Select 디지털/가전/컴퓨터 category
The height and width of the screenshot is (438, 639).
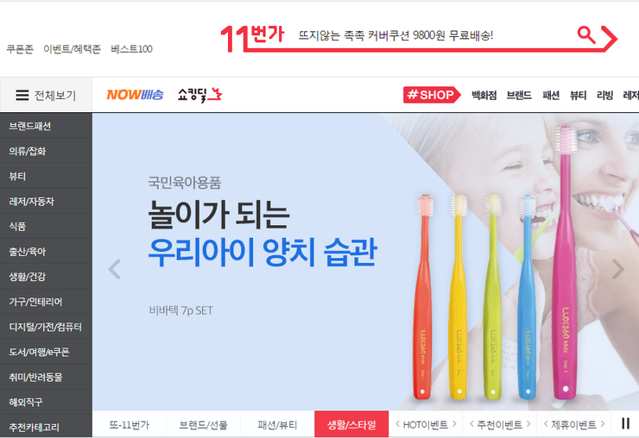click(45, 327)
